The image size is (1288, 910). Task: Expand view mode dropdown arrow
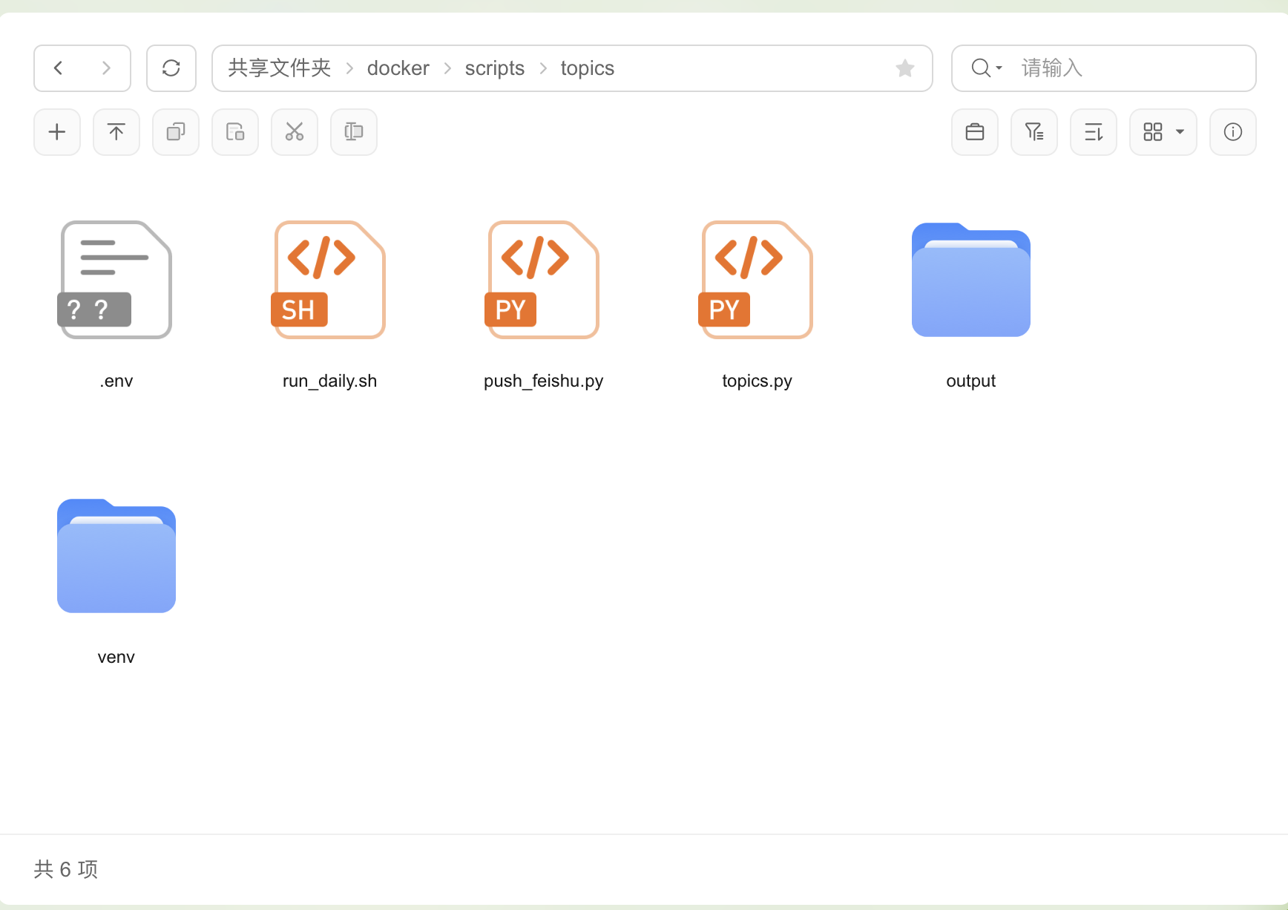pos(1180,132)
